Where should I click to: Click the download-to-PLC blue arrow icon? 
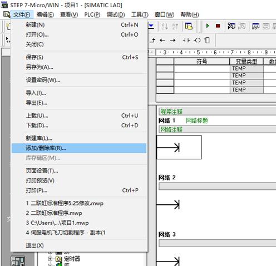coord(151,26)
